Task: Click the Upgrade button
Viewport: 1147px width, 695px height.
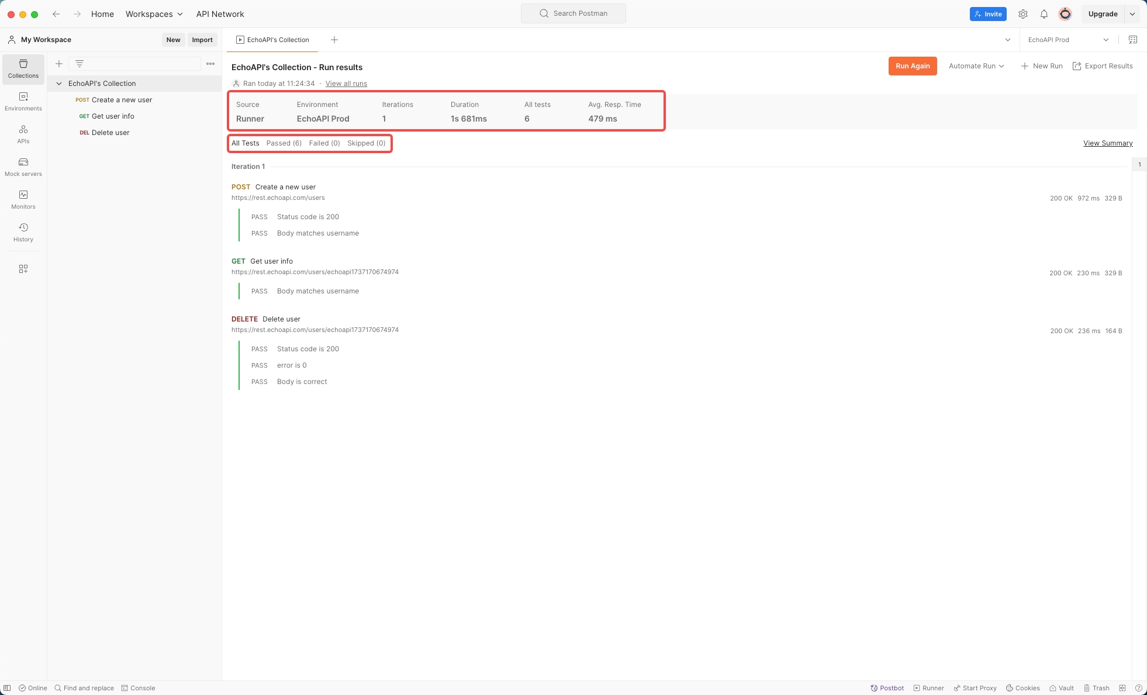Action: tap(1103, 14)
